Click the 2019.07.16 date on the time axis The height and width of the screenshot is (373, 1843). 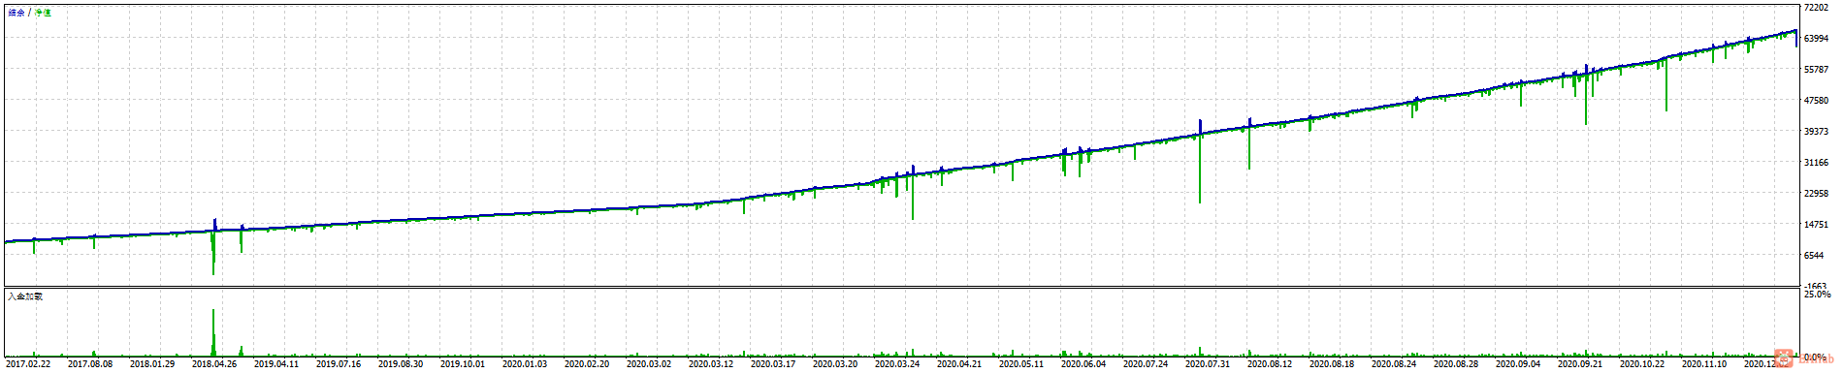tap(339, 364)
